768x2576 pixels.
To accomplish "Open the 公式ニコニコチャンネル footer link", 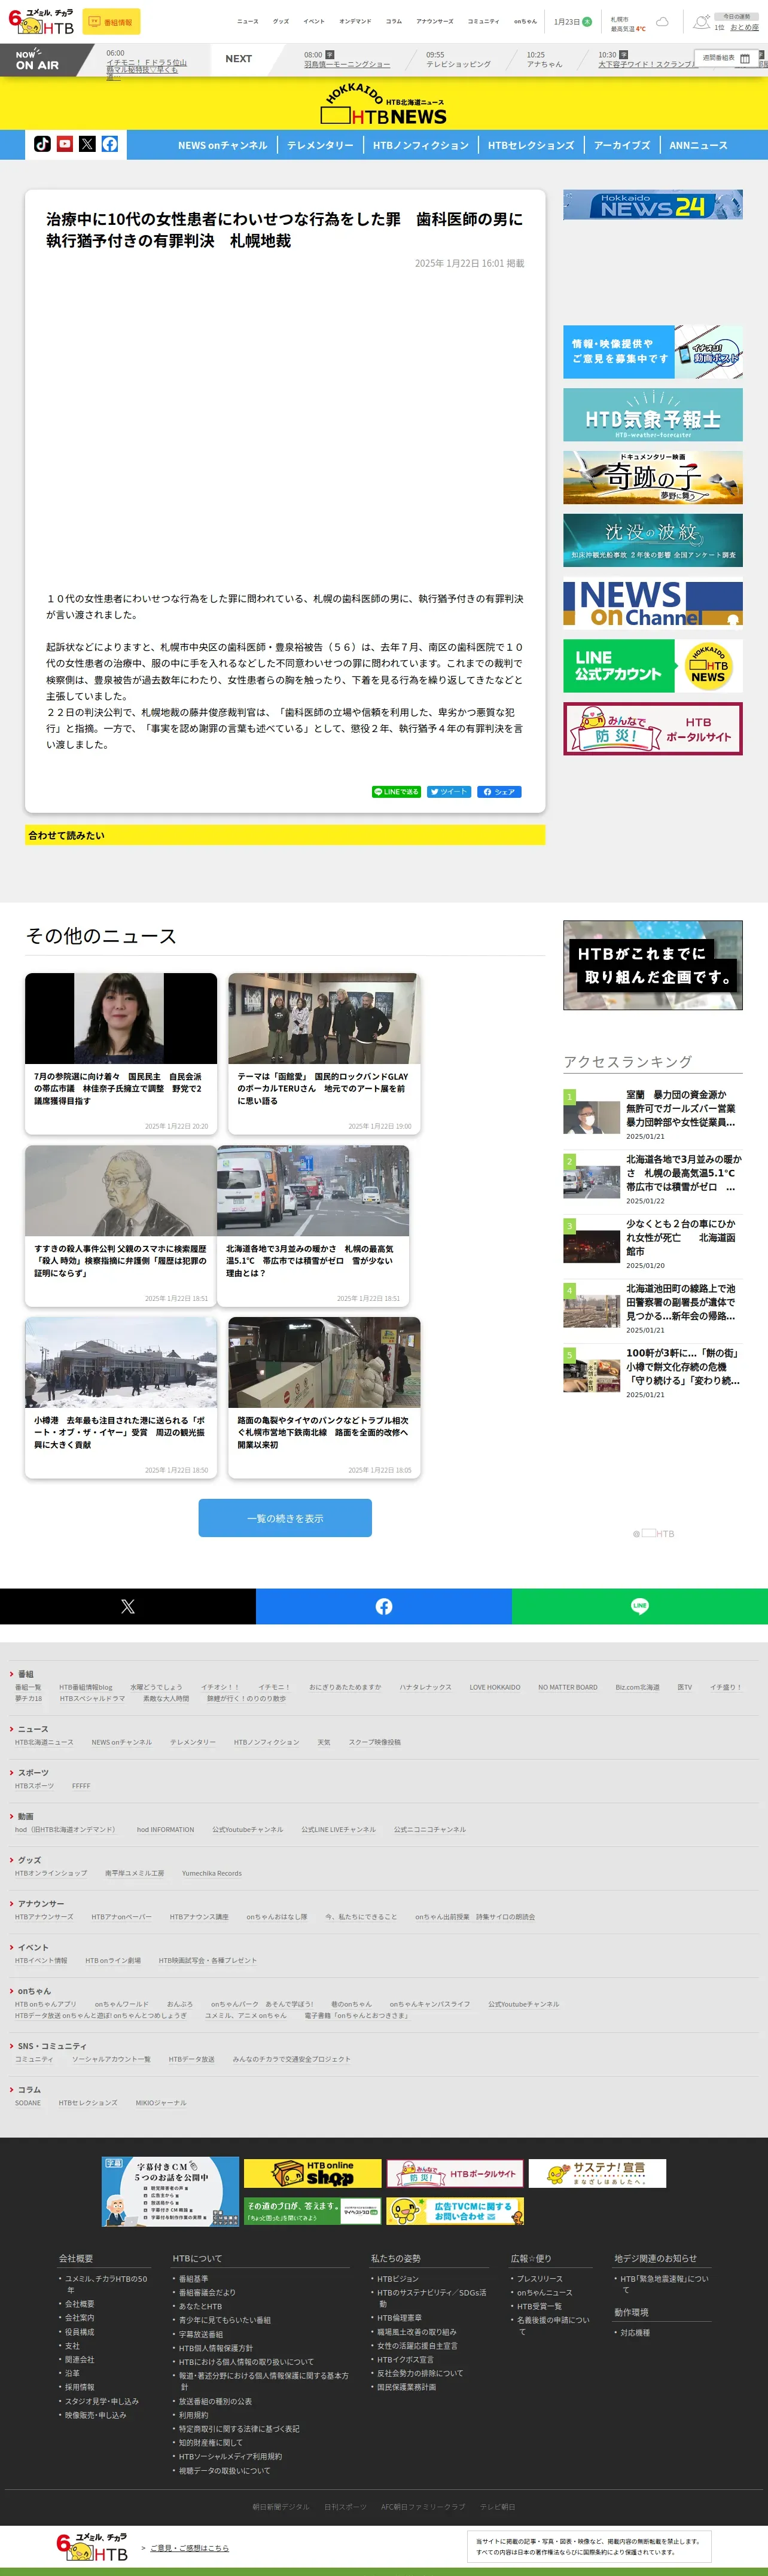I will [430, 1829].
